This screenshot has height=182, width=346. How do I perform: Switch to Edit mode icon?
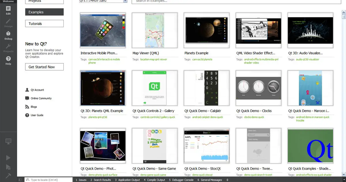[8, 8]
